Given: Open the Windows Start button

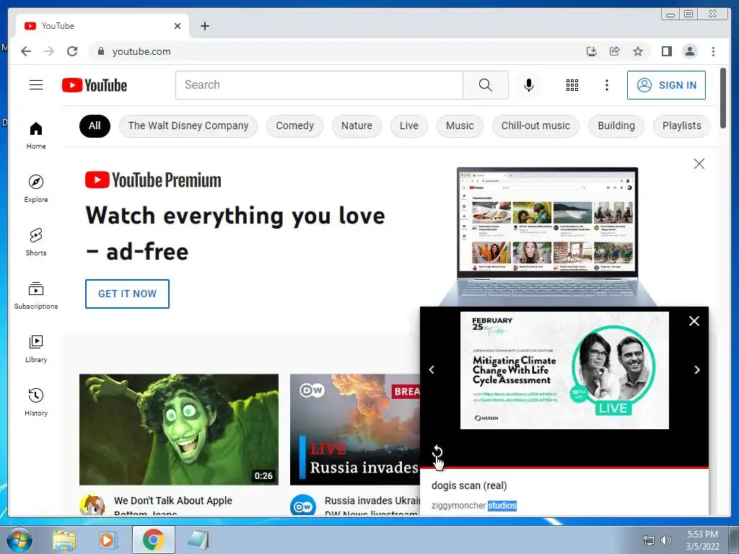Looking at the screenshot, I should pyautogui.click(x=19, y=540).
